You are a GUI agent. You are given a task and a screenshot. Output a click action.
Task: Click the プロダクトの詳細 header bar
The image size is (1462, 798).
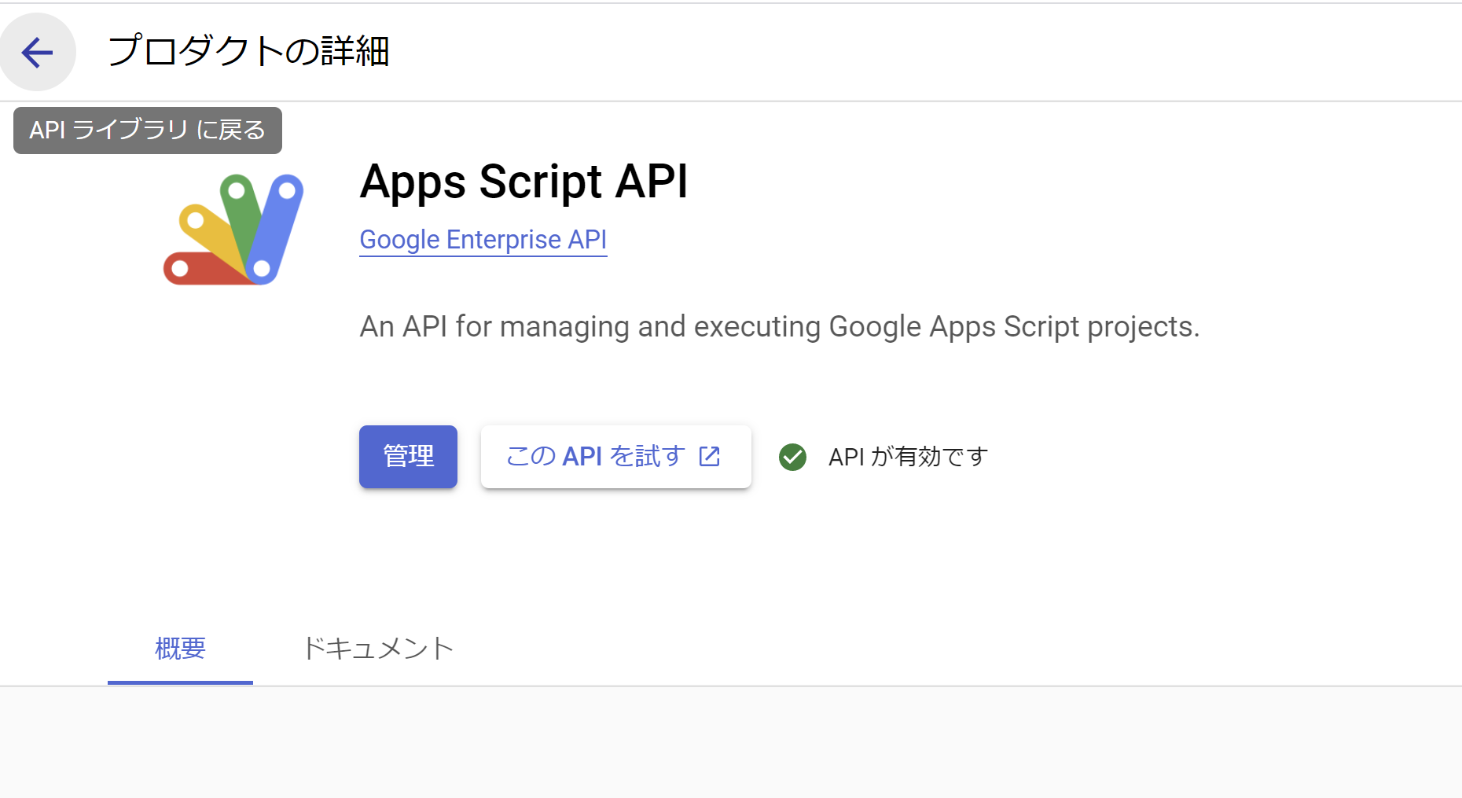click(248, 52)
